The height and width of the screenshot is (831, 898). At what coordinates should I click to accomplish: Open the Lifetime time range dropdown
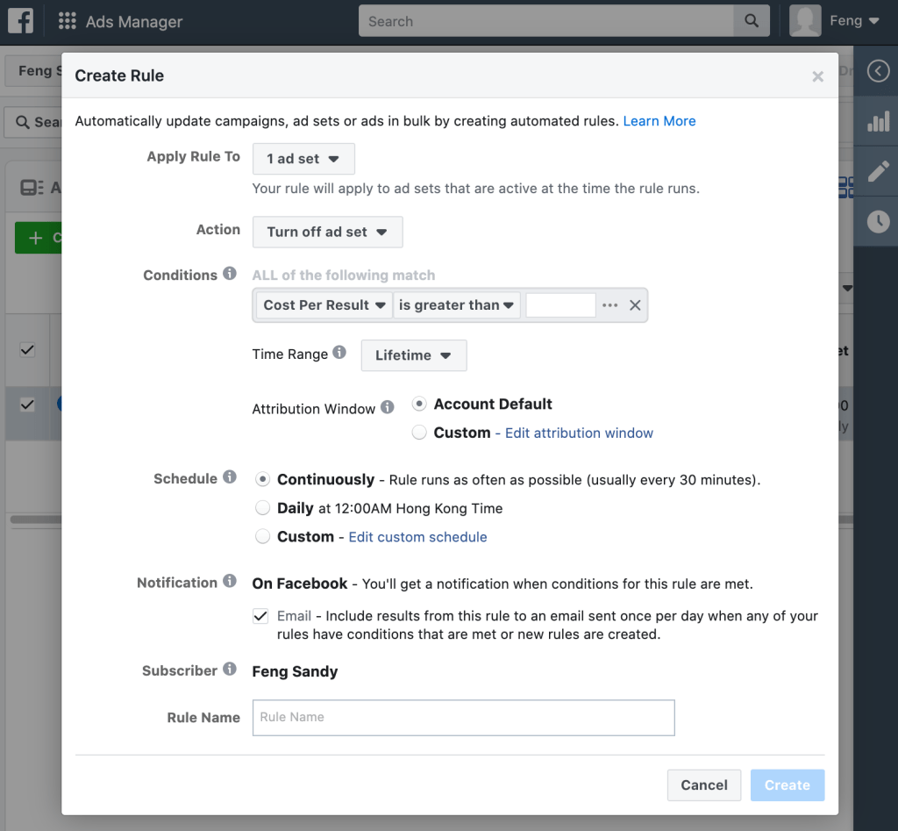[x=413, y=355]
